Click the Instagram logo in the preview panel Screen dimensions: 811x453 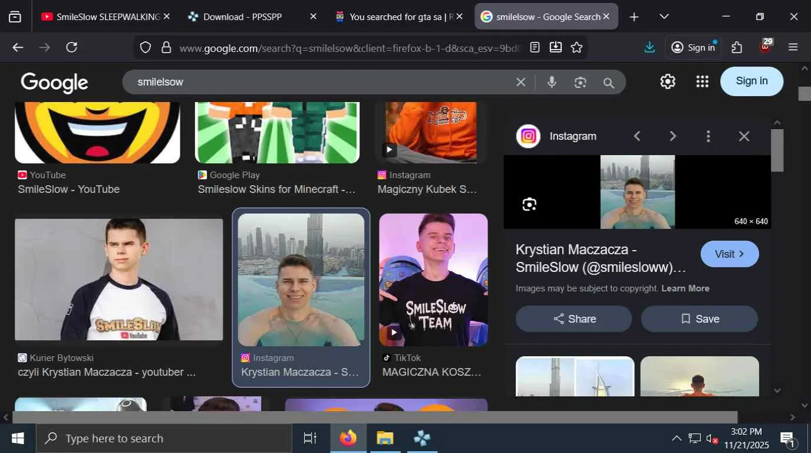pos(528,136)
